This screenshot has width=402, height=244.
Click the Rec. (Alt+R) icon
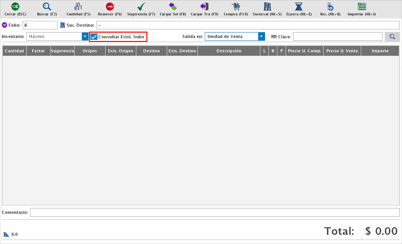330,7
